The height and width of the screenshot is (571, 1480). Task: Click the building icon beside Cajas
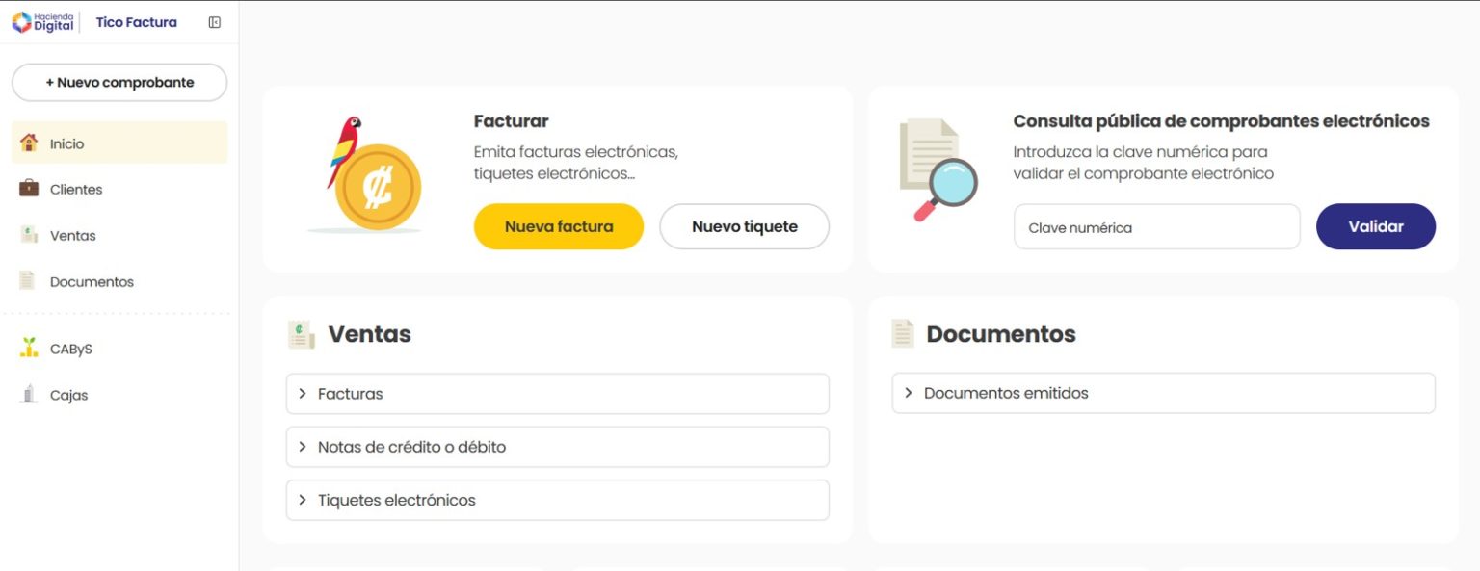point(29,394)
